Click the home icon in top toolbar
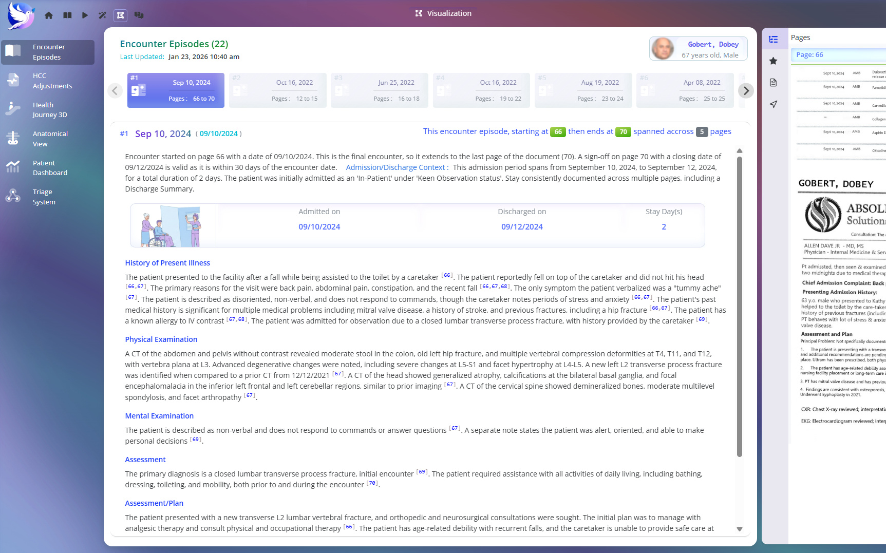Screen dimensions: 886x553 [x=49, y=15]
